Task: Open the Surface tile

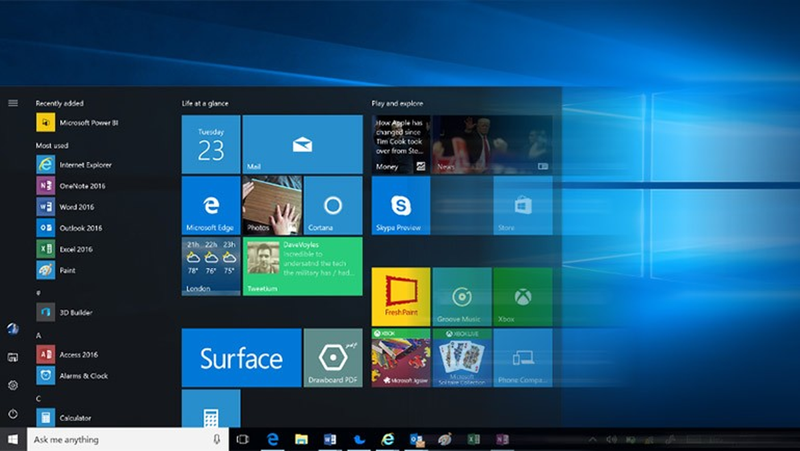Action: coord(241,358)
